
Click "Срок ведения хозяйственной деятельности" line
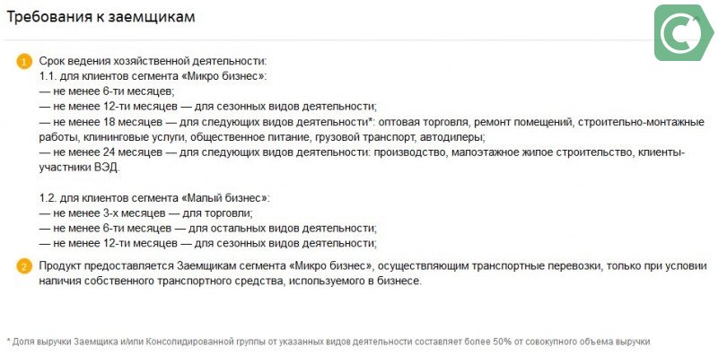[x=153, y=61]
